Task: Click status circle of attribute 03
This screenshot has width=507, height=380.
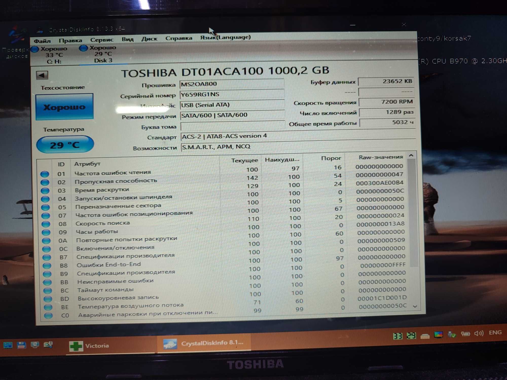Action: point(45,191)
